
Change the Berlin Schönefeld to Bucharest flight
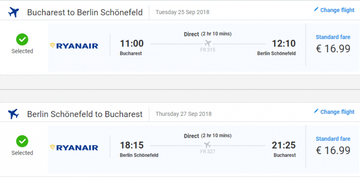point(337,112)
